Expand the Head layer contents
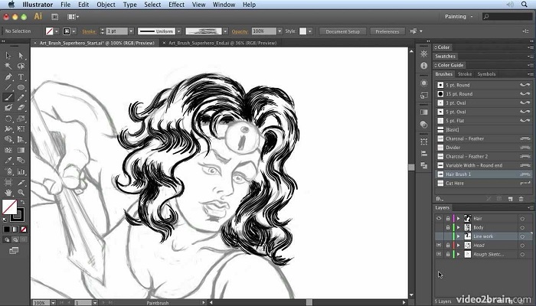The height and width of the screenshot is (306, 536). click(x=459, y=246)
